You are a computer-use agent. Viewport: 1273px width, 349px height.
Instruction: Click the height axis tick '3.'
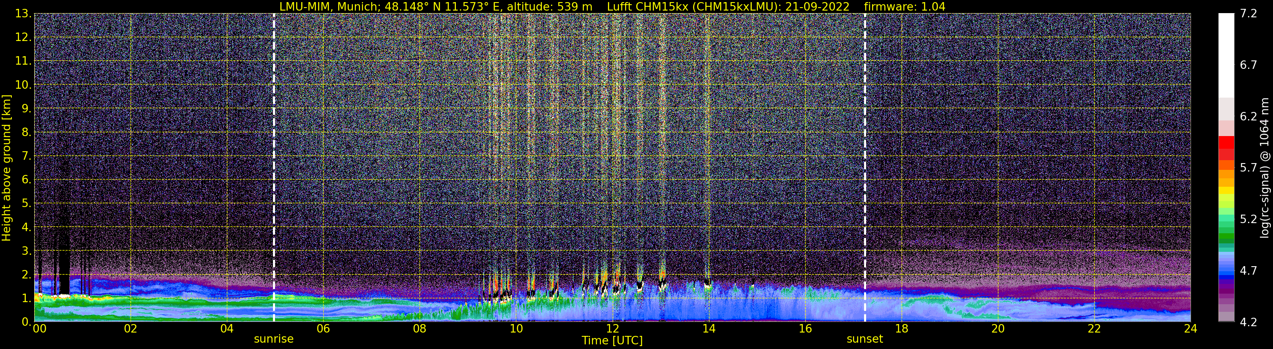click(27, 251)
